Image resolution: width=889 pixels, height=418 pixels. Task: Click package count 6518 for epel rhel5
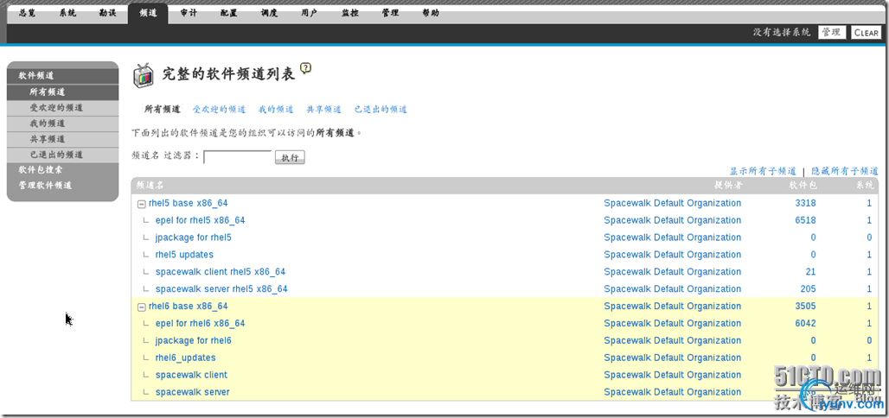[x=806, y=220]
